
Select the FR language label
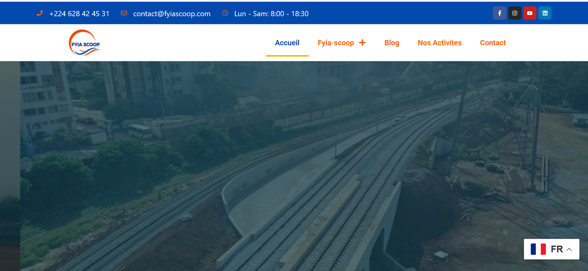557,249
